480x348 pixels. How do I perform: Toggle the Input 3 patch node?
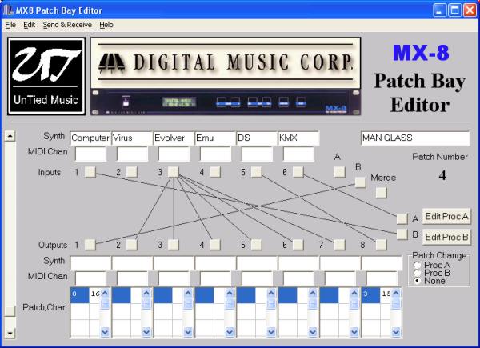pyautogui.click(x=174, y=172)
